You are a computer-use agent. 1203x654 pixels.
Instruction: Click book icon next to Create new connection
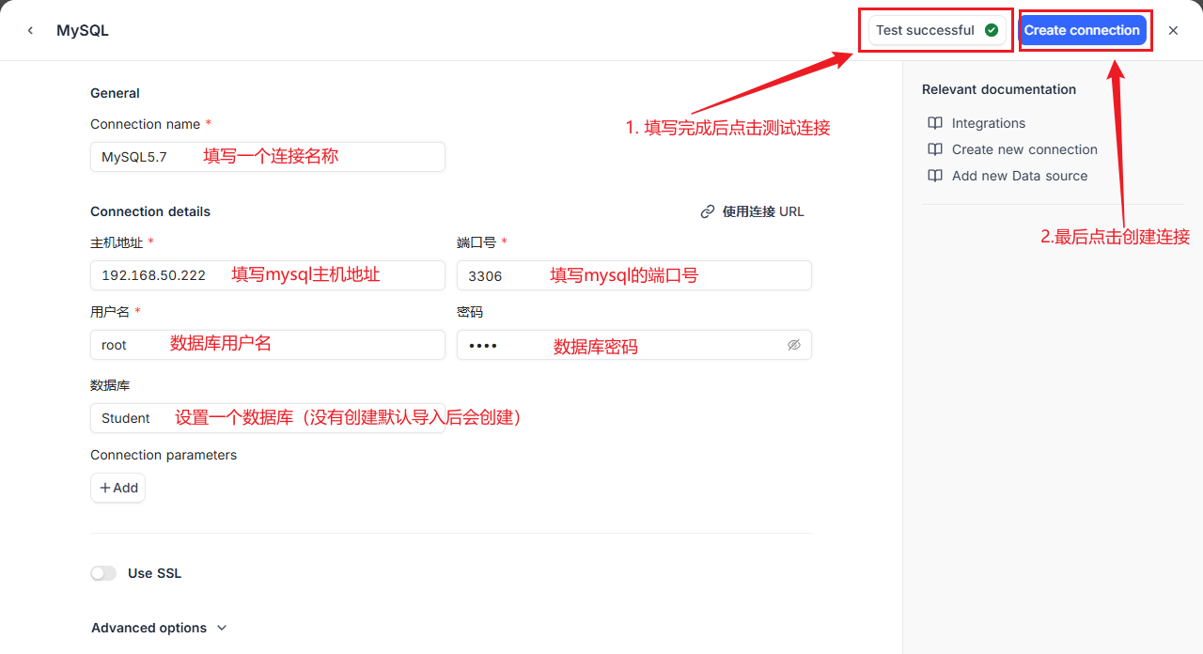(935, 149)
